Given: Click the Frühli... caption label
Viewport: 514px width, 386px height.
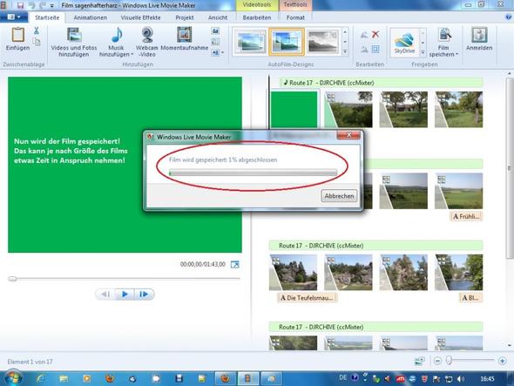Looking at the screenshot, I should [x=466, y=216].
